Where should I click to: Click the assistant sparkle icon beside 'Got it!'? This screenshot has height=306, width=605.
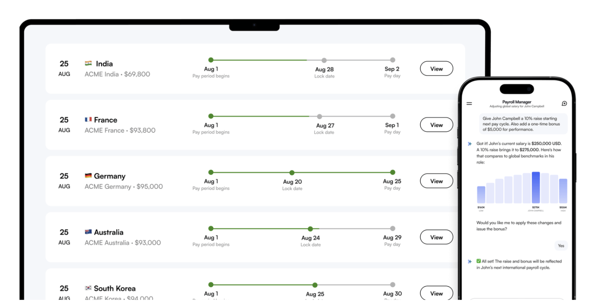470,144
